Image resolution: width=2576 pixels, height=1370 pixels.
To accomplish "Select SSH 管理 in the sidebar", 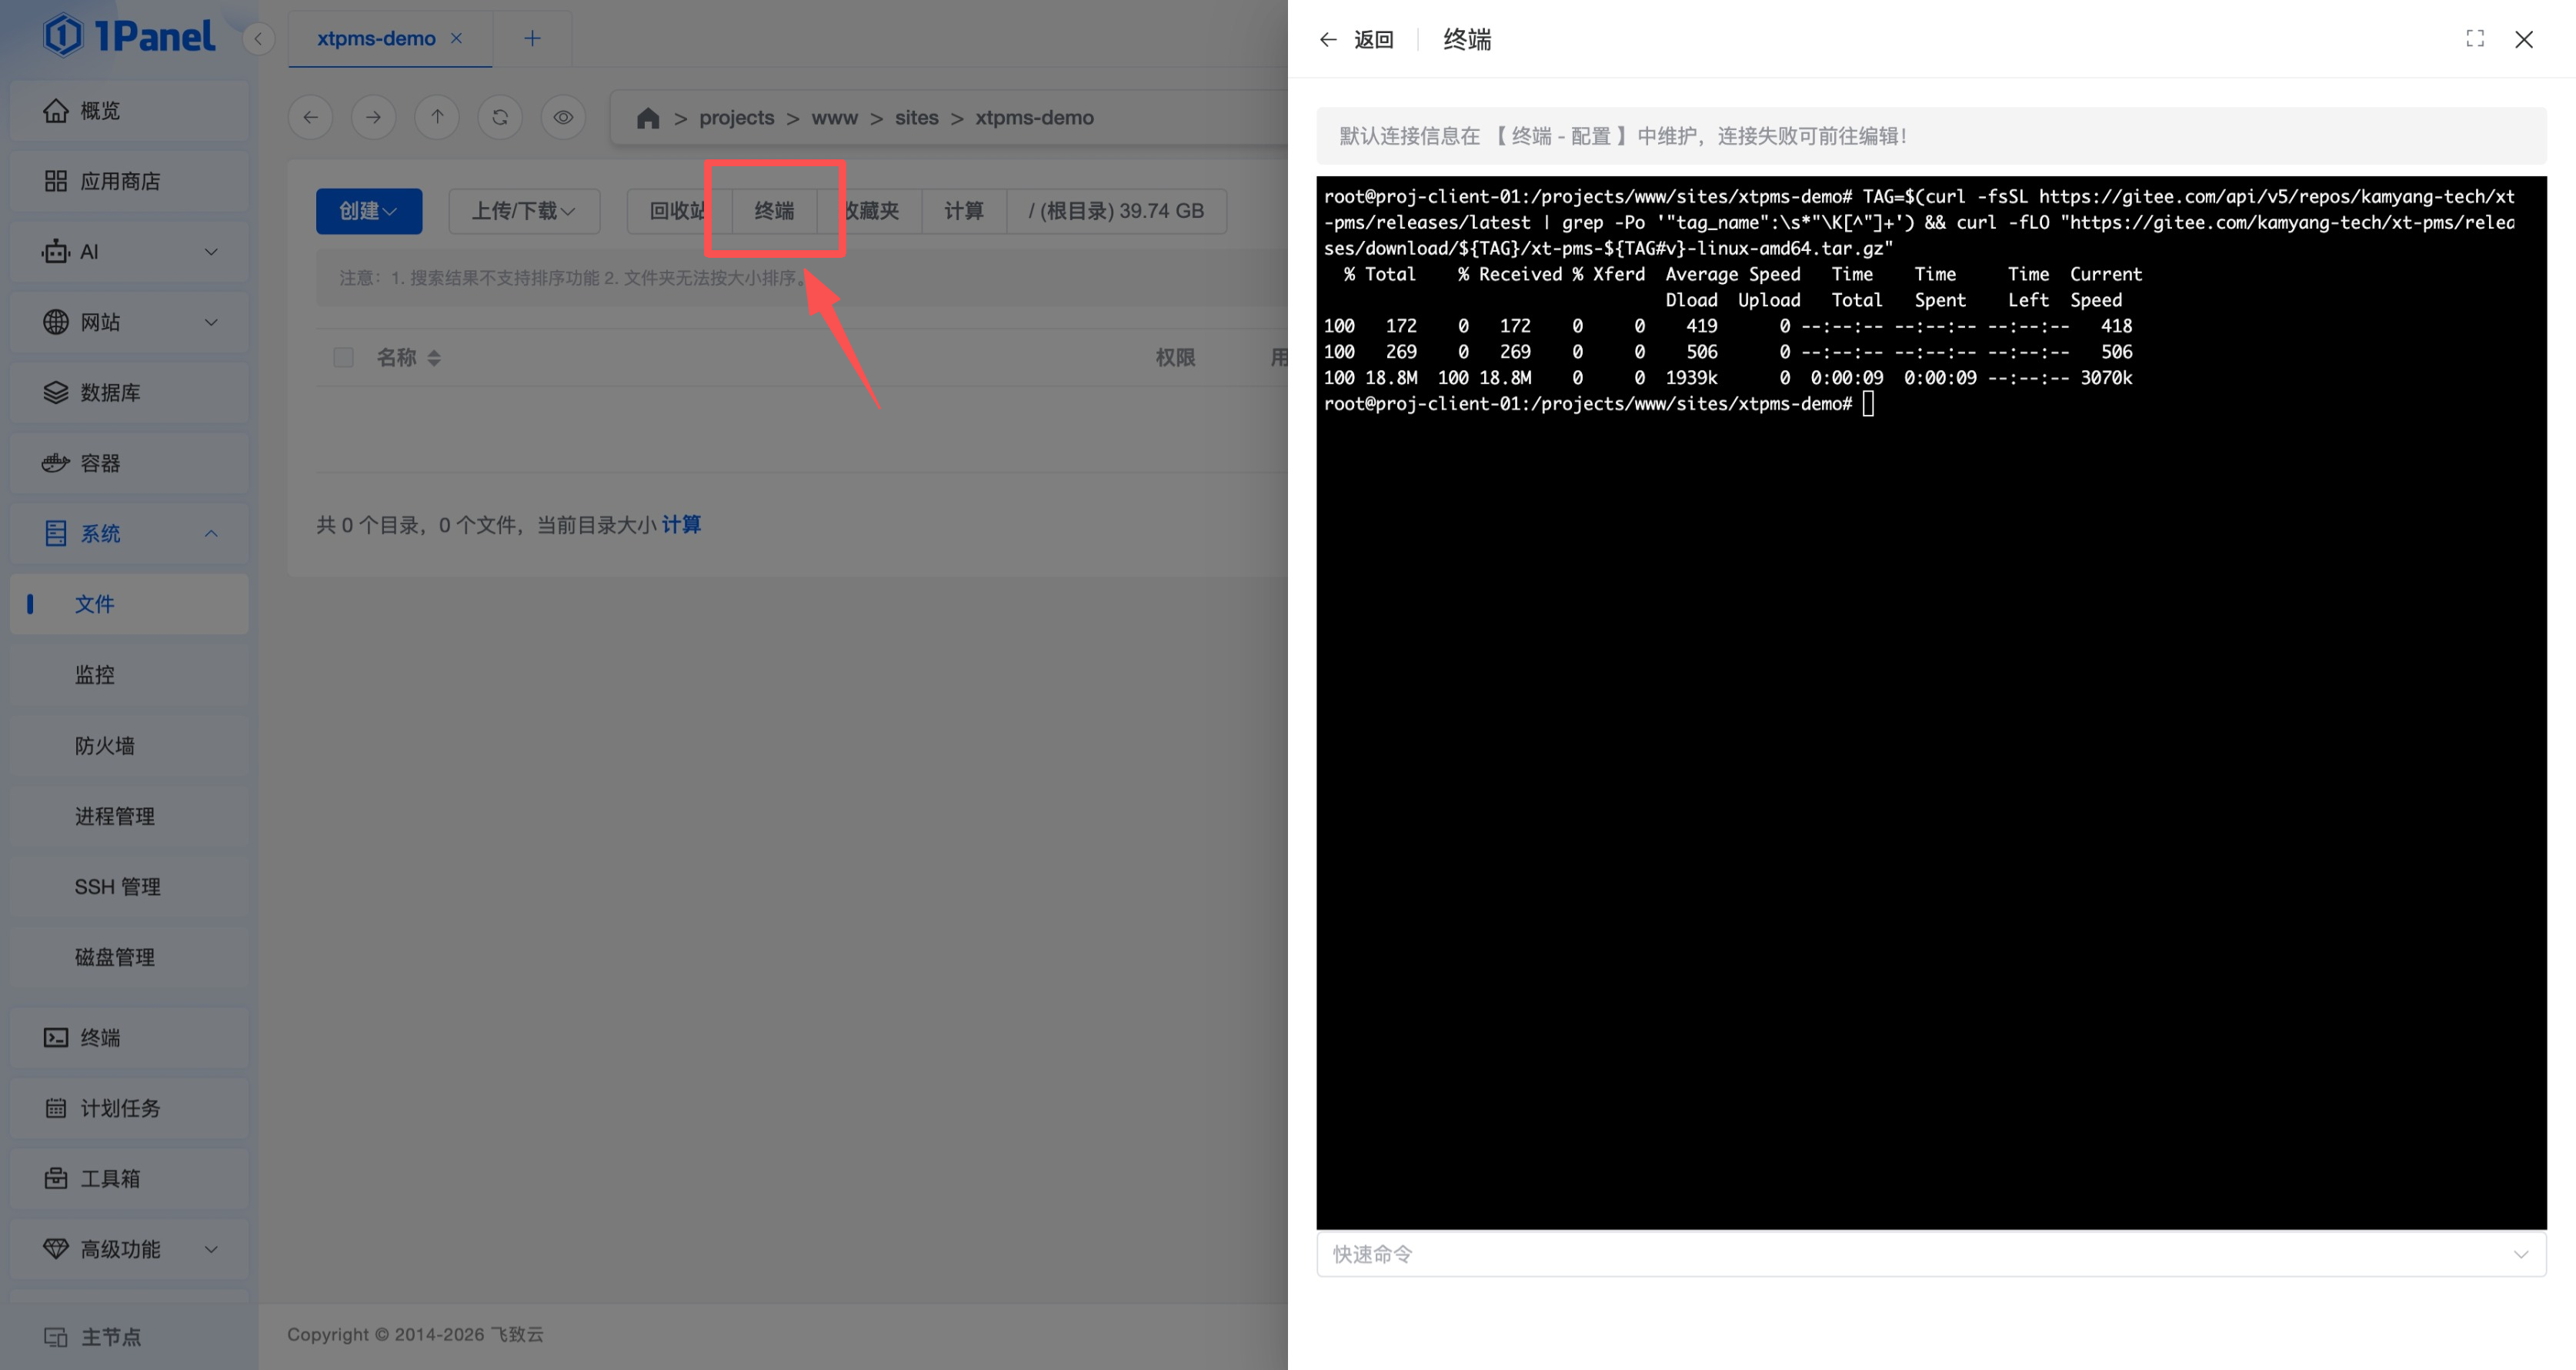I will 129,887.
